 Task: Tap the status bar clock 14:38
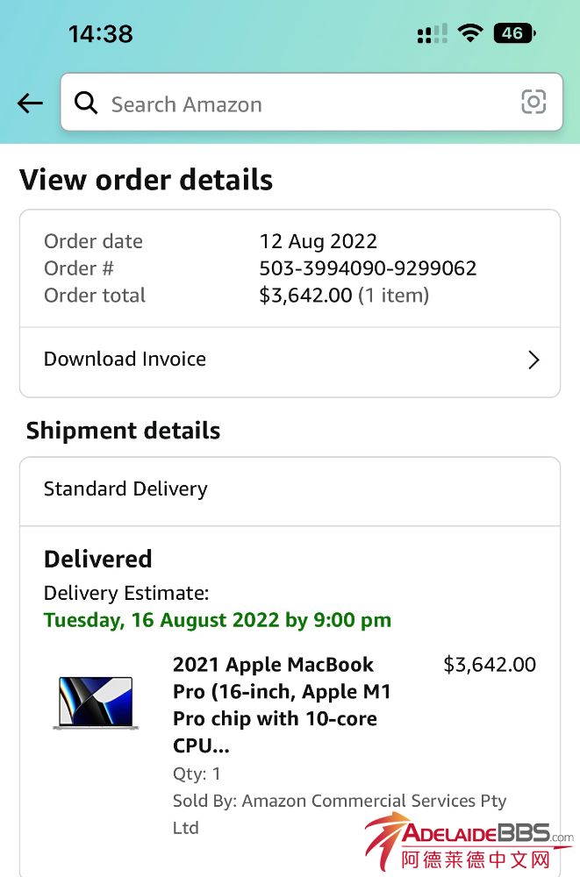pyautogui.click(x=101, y=34)
